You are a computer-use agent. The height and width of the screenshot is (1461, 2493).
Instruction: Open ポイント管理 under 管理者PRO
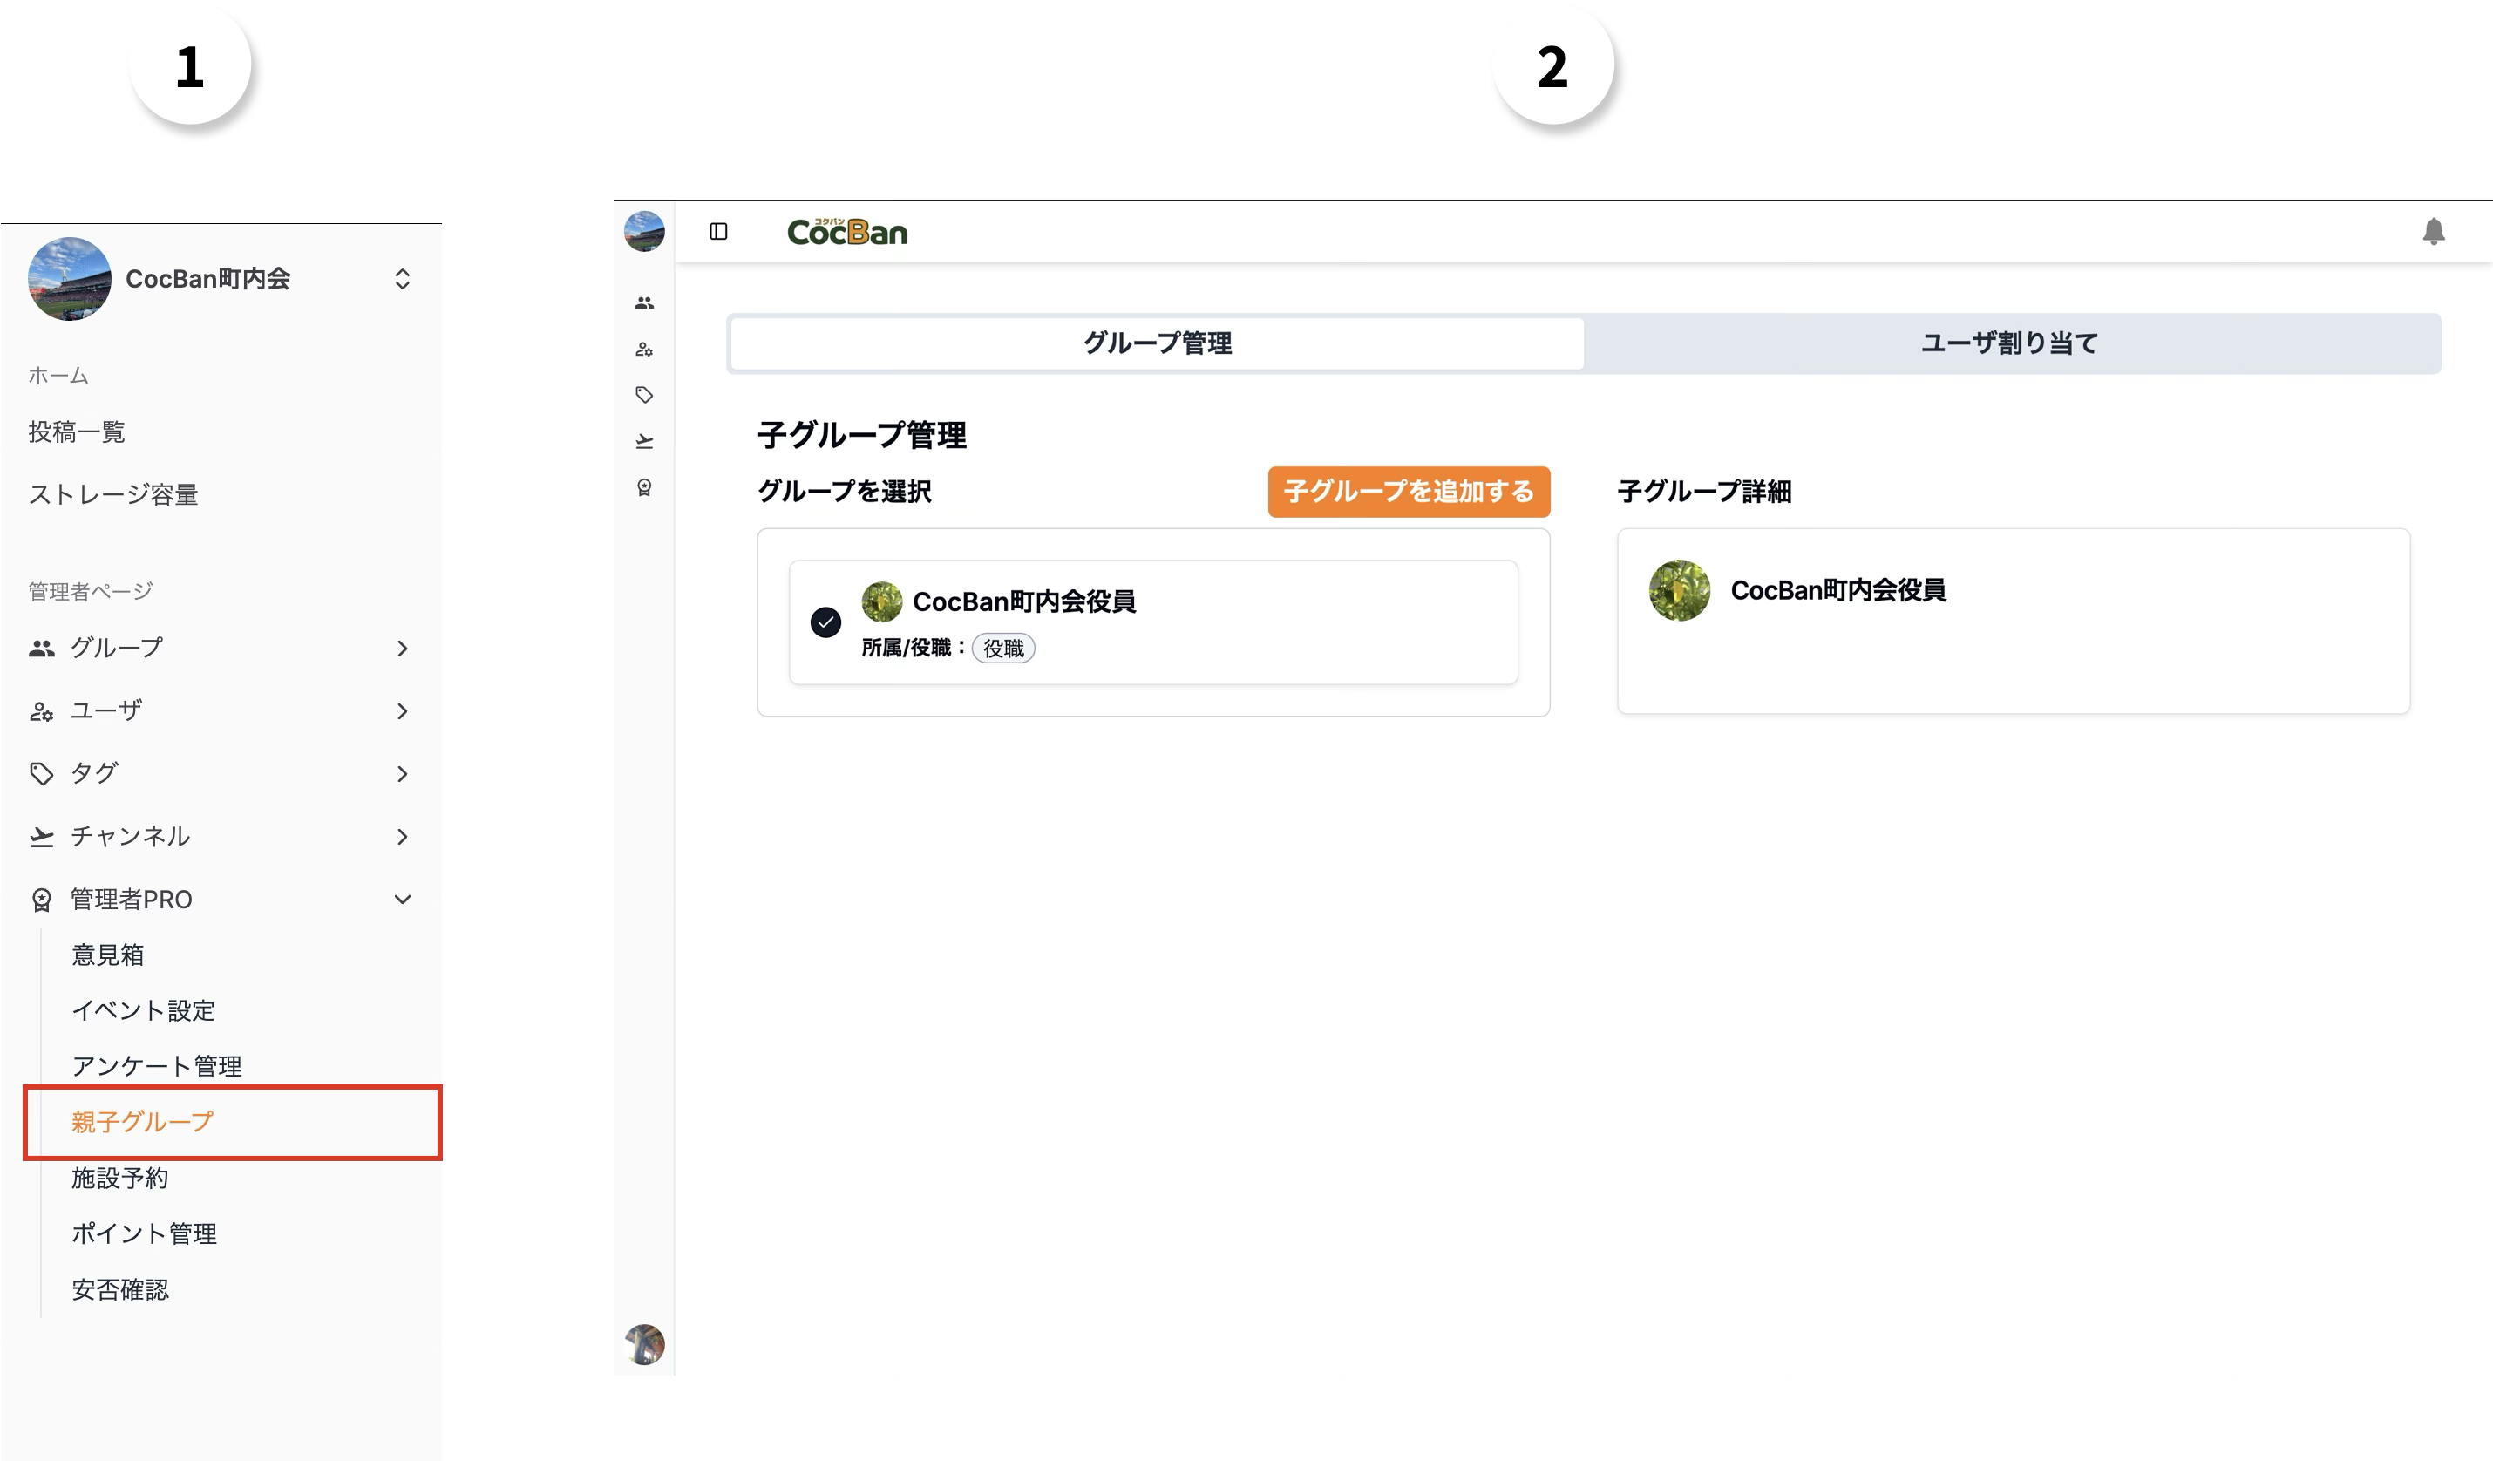click(x=145, y=1233)
